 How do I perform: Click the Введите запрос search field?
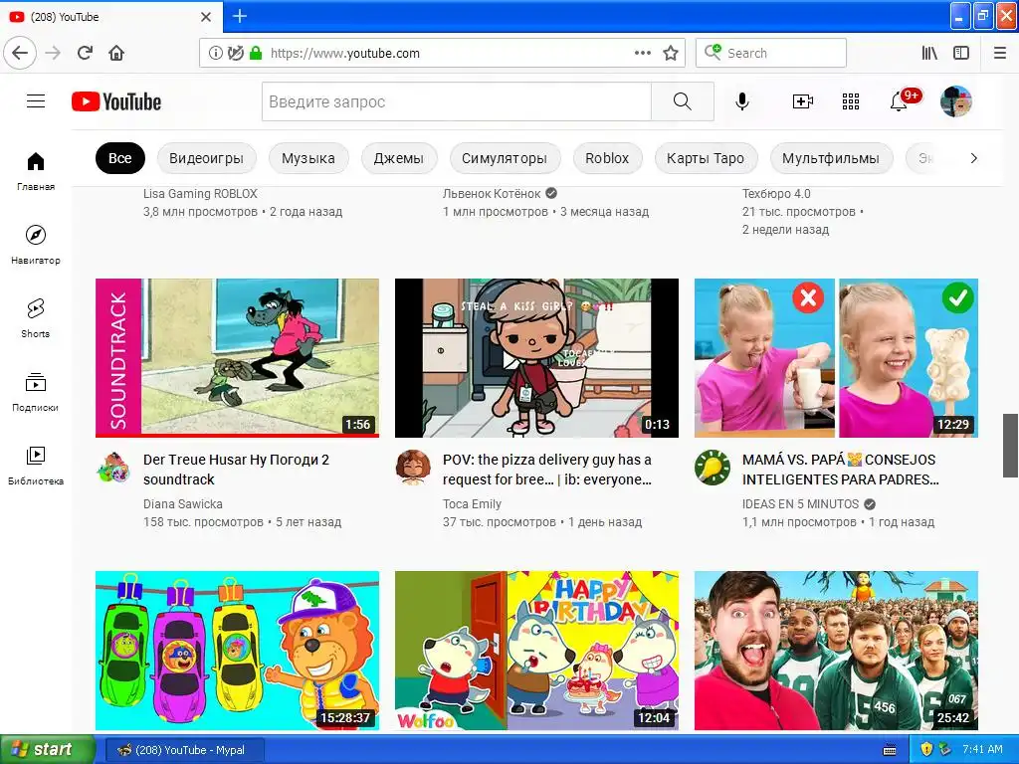(x=457, y=101)
